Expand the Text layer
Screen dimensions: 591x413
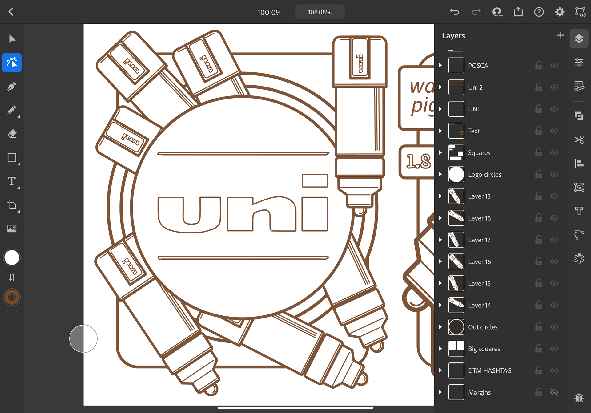point(440,131)
